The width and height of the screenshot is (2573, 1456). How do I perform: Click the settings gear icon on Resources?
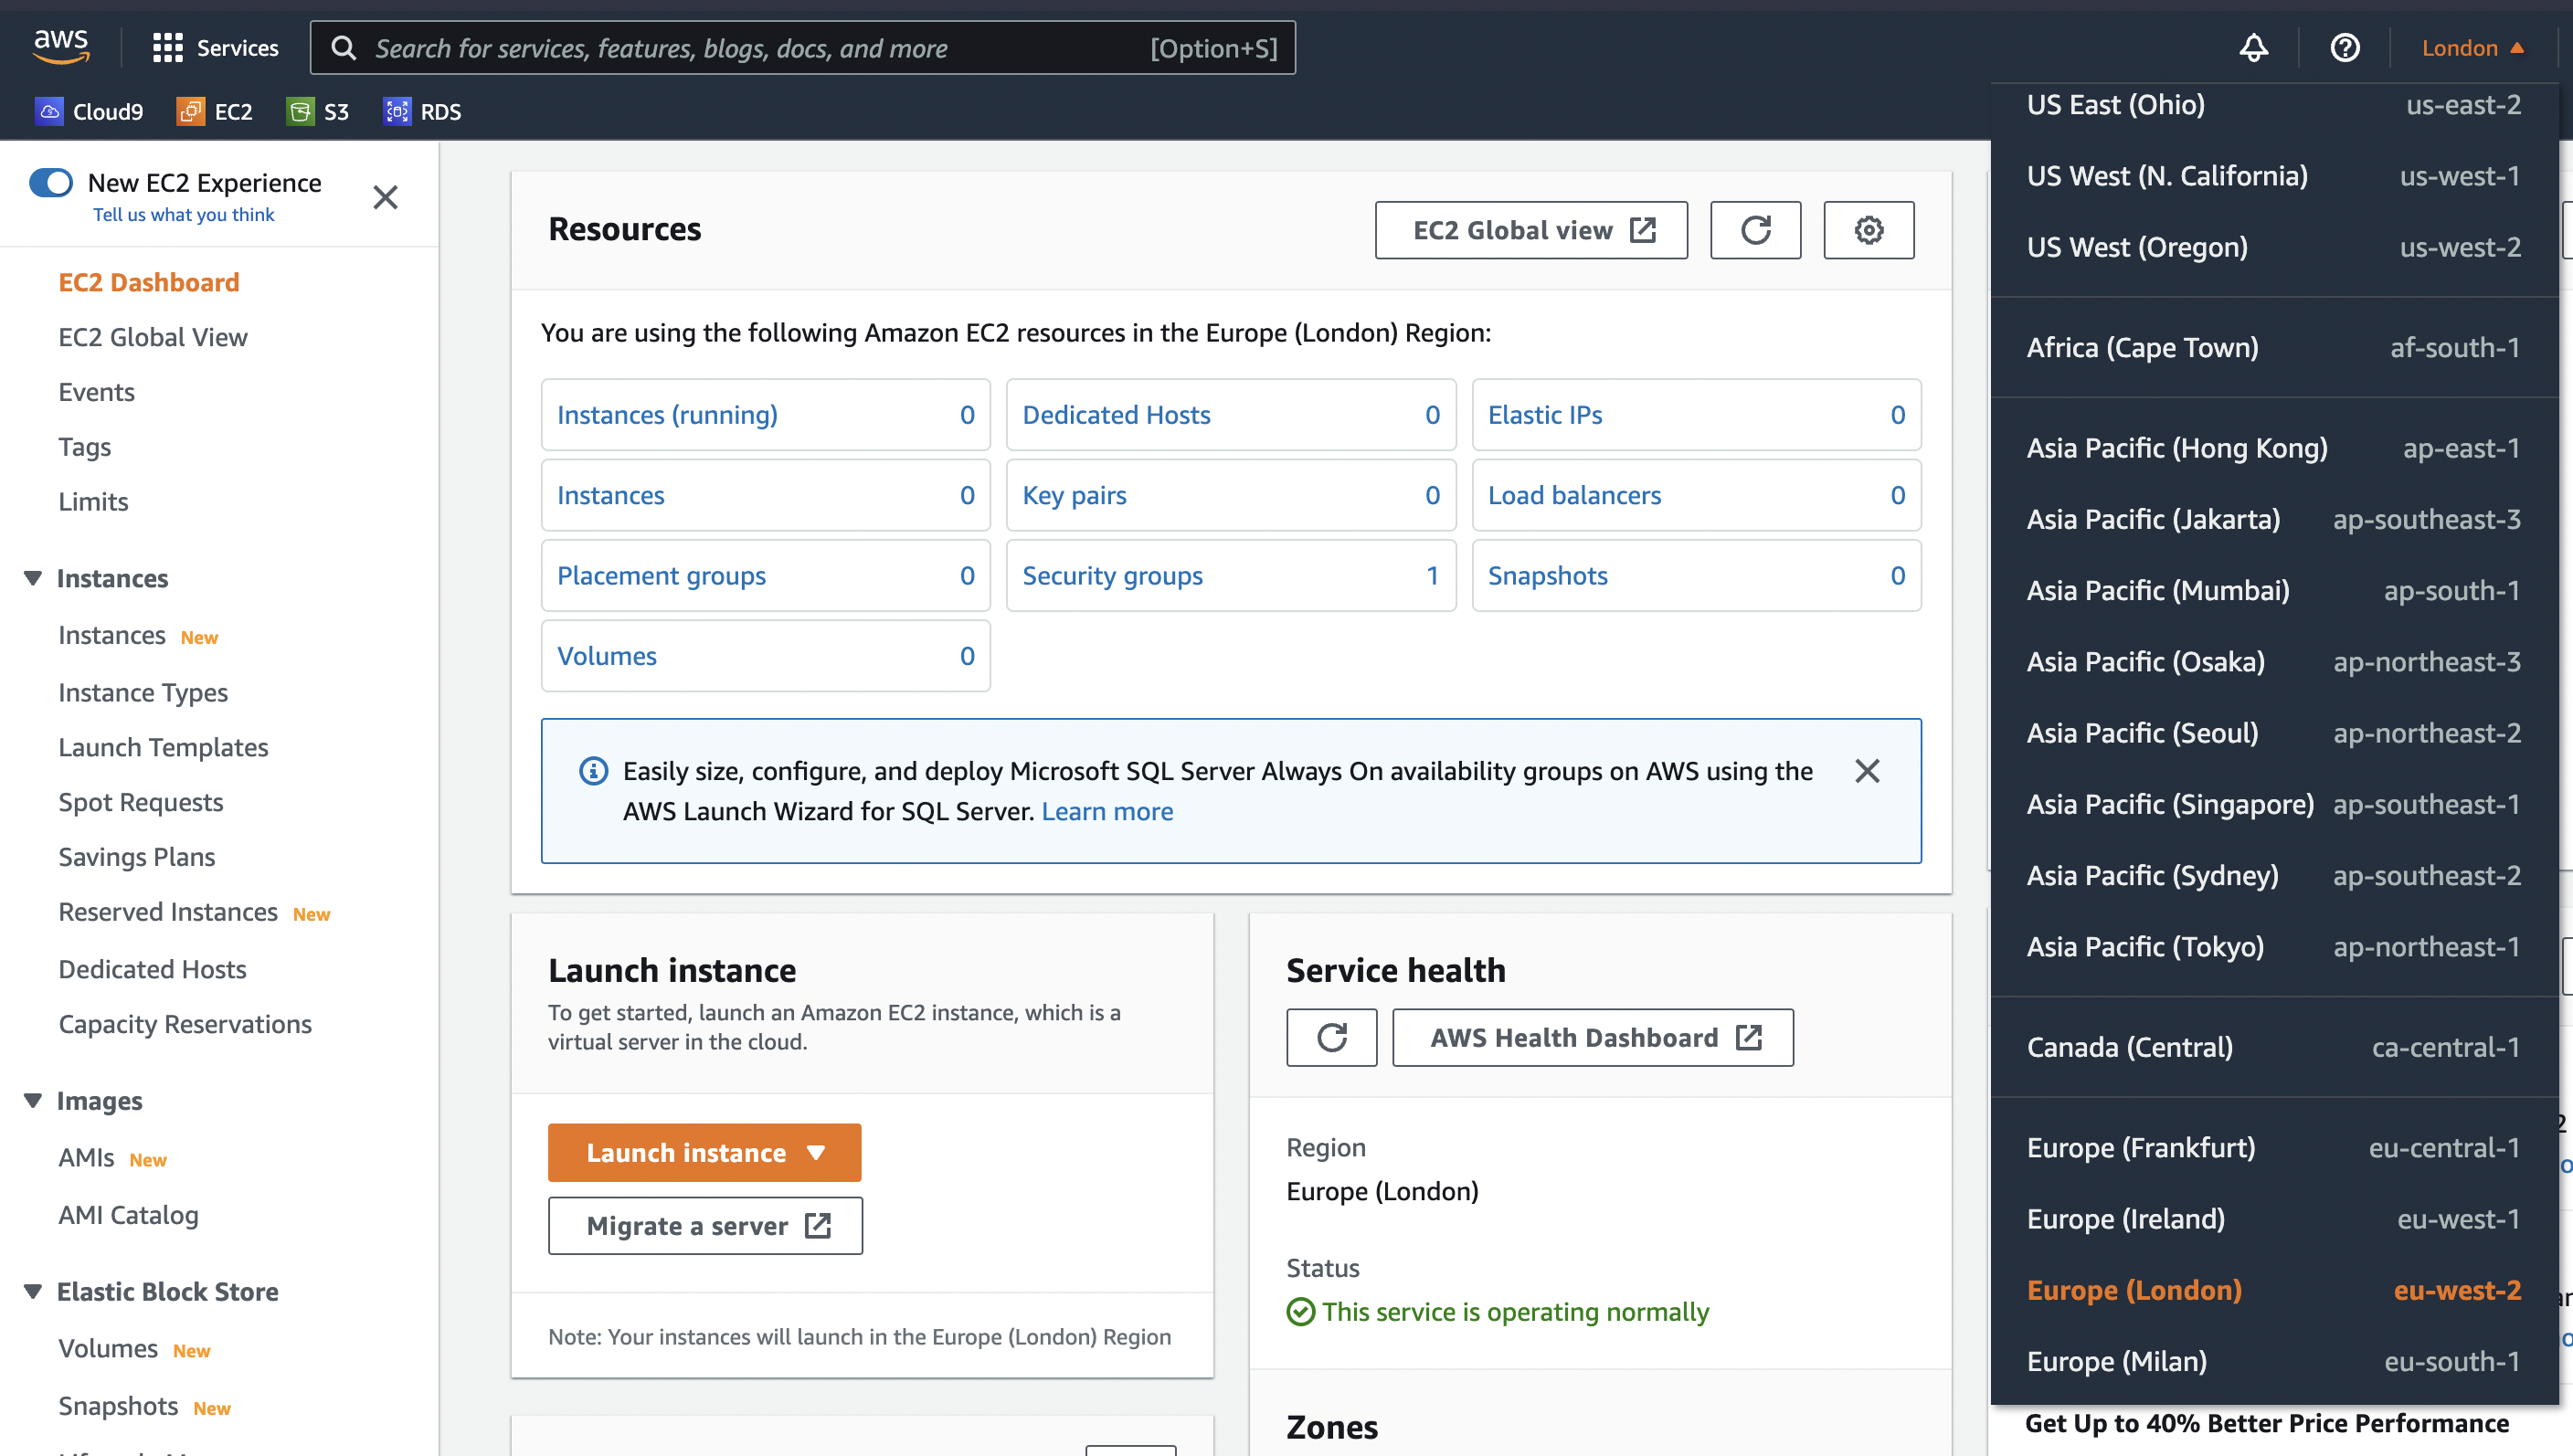coord(1869,229)
